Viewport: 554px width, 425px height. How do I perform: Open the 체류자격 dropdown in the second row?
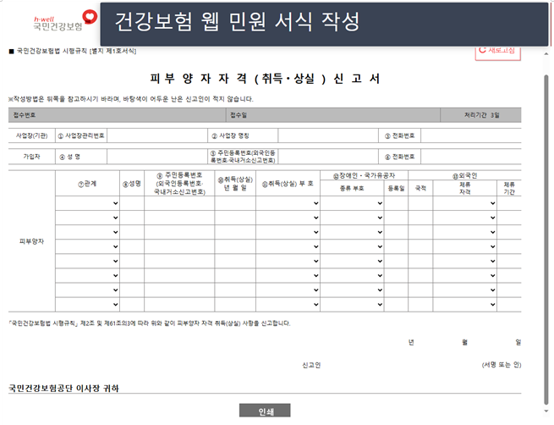click(465, 218)
